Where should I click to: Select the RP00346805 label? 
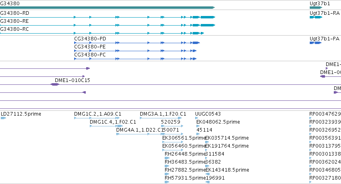[x=325, y=170]
